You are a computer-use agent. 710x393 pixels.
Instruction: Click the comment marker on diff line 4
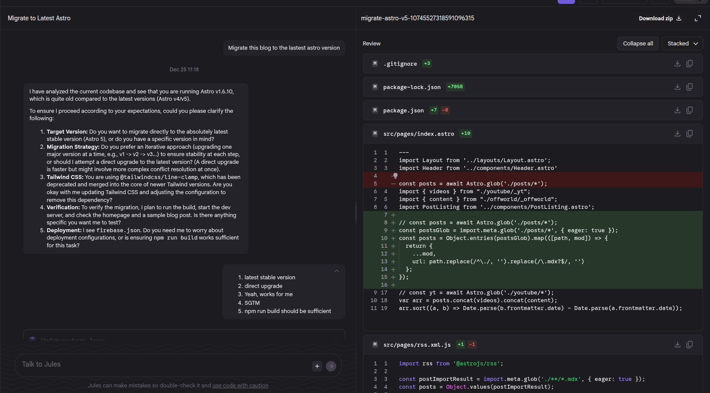[x=395, y=176]
